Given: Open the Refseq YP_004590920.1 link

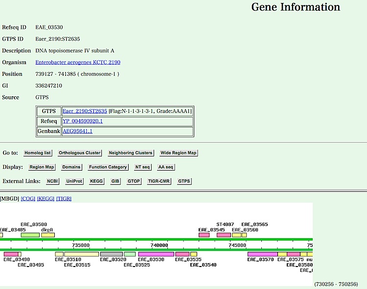Looking at the screenshot, I should click(83, 121).
